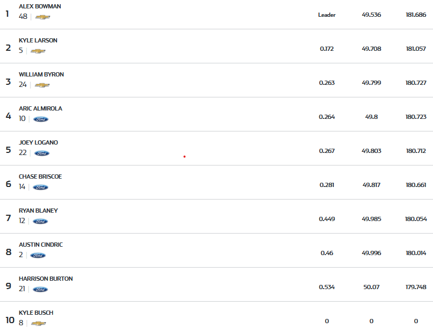Click Chevrolet logo beside William Byron
433x331 pixels.
42,85
